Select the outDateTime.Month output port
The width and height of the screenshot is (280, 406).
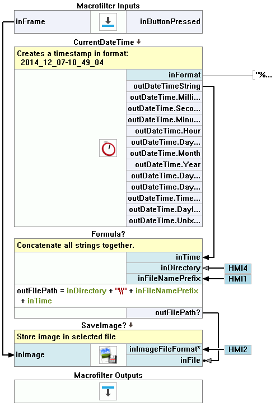click(165, 153)
